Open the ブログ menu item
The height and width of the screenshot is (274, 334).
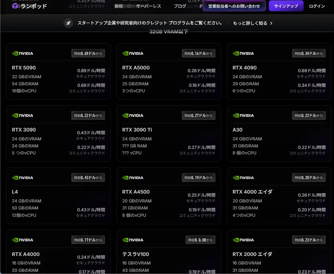click(x=180, y=6)
